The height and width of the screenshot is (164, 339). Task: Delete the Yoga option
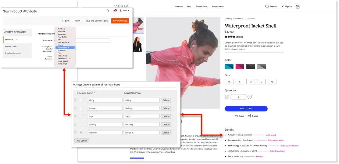165,116
